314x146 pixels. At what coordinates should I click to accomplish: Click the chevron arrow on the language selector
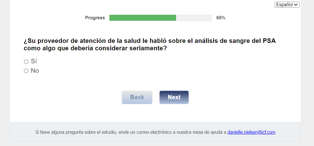296,5
